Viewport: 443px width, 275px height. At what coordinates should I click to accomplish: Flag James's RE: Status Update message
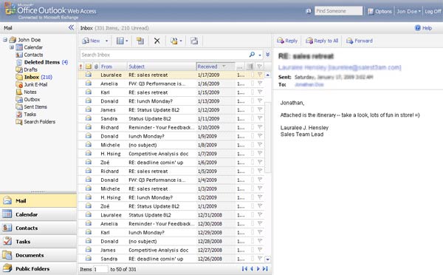pos(260,109)
